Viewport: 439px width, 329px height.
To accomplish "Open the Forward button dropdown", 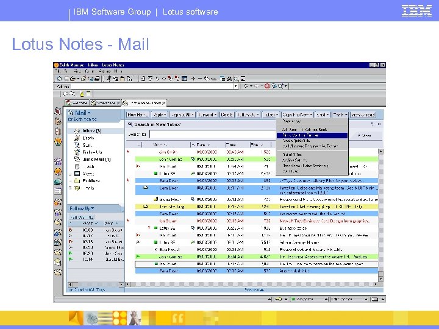I will tap(207, 115).
